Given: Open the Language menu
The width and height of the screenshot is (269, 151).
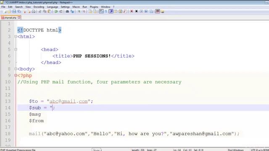Looking at the screenshot, I should 52,7.
